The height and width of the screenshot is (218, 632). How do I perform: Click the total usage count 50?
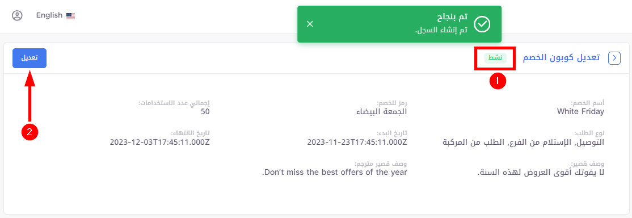point(205,111)
